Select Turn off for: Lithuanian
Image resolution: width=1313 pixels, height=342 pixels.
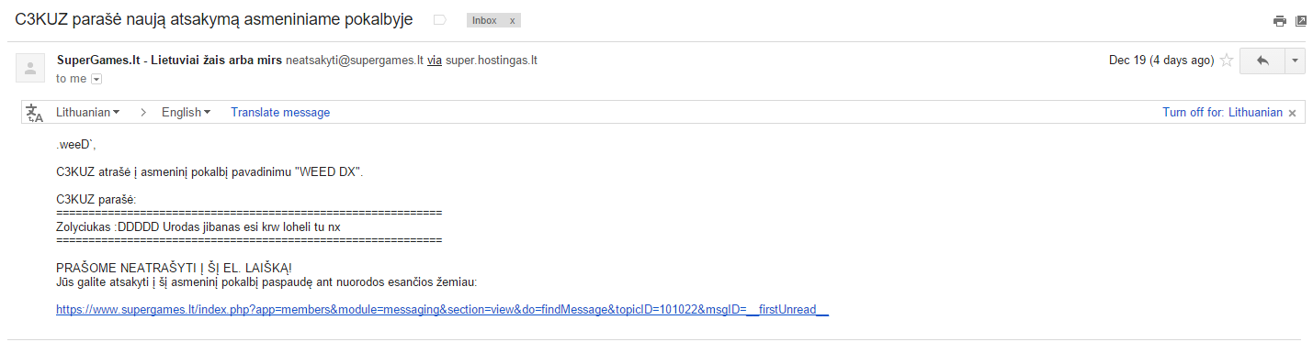coord(1222,113)
